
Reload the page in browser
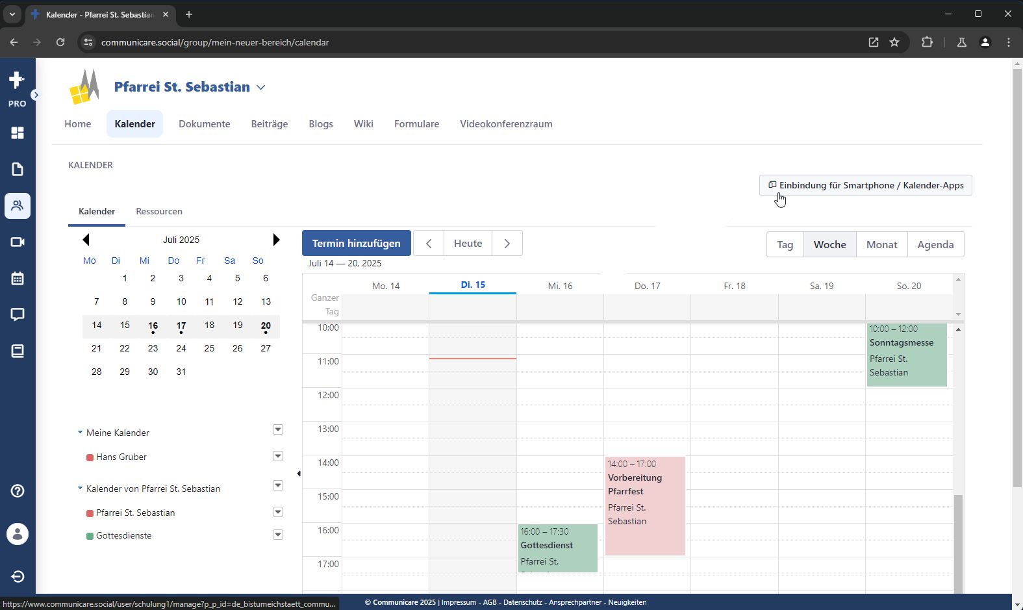[60, 42]
